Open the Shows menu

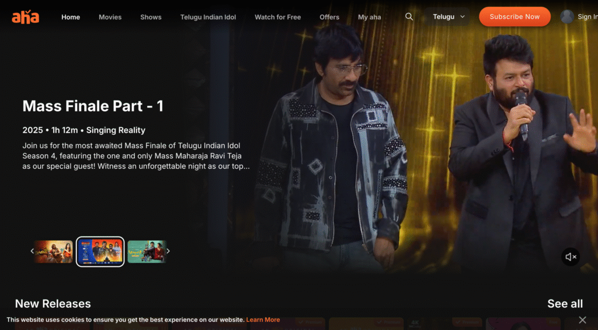point(151,17)
